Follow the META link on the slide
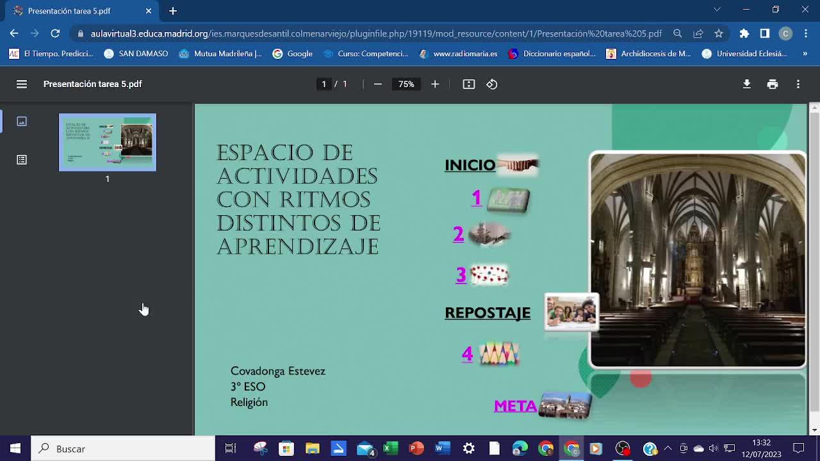This screenshot has height=461, width=820. (515, 406)
